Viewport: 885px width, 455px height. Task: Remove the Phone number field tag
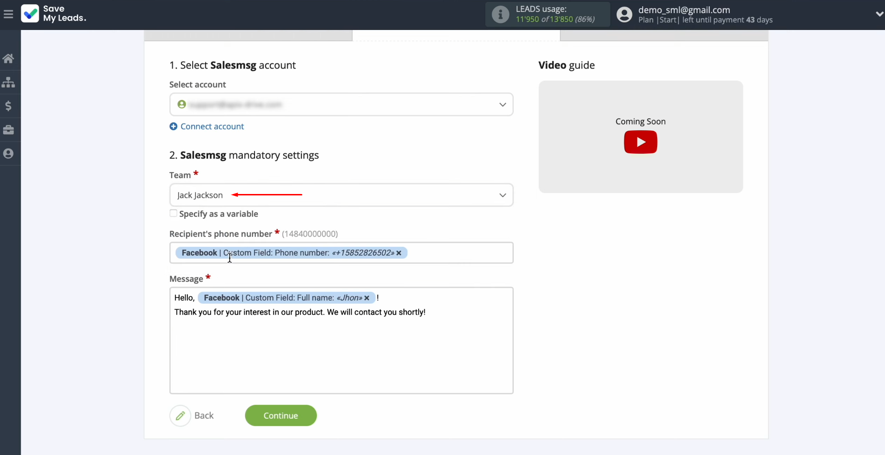point(399,253)
